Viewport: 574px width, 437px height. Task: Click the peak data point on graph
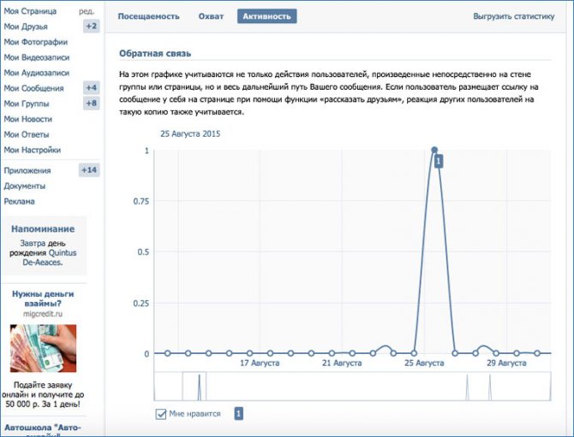tap(434, 150)
